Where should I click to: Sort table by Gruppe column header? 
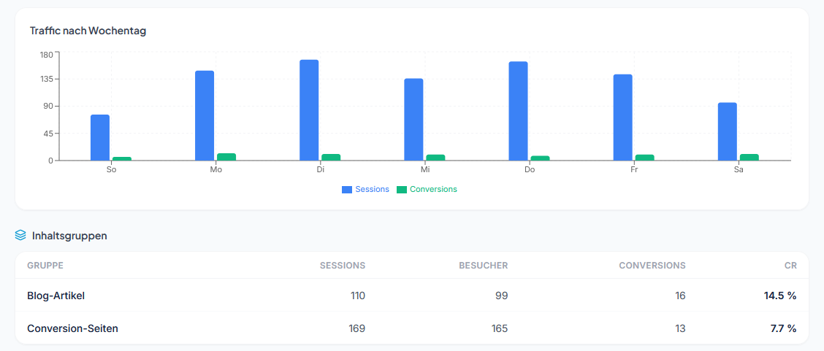pos(45,266)
